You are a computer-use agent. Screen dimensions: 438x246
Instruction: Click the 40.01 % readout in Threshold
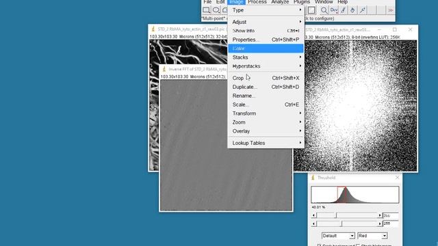point(318,207)
